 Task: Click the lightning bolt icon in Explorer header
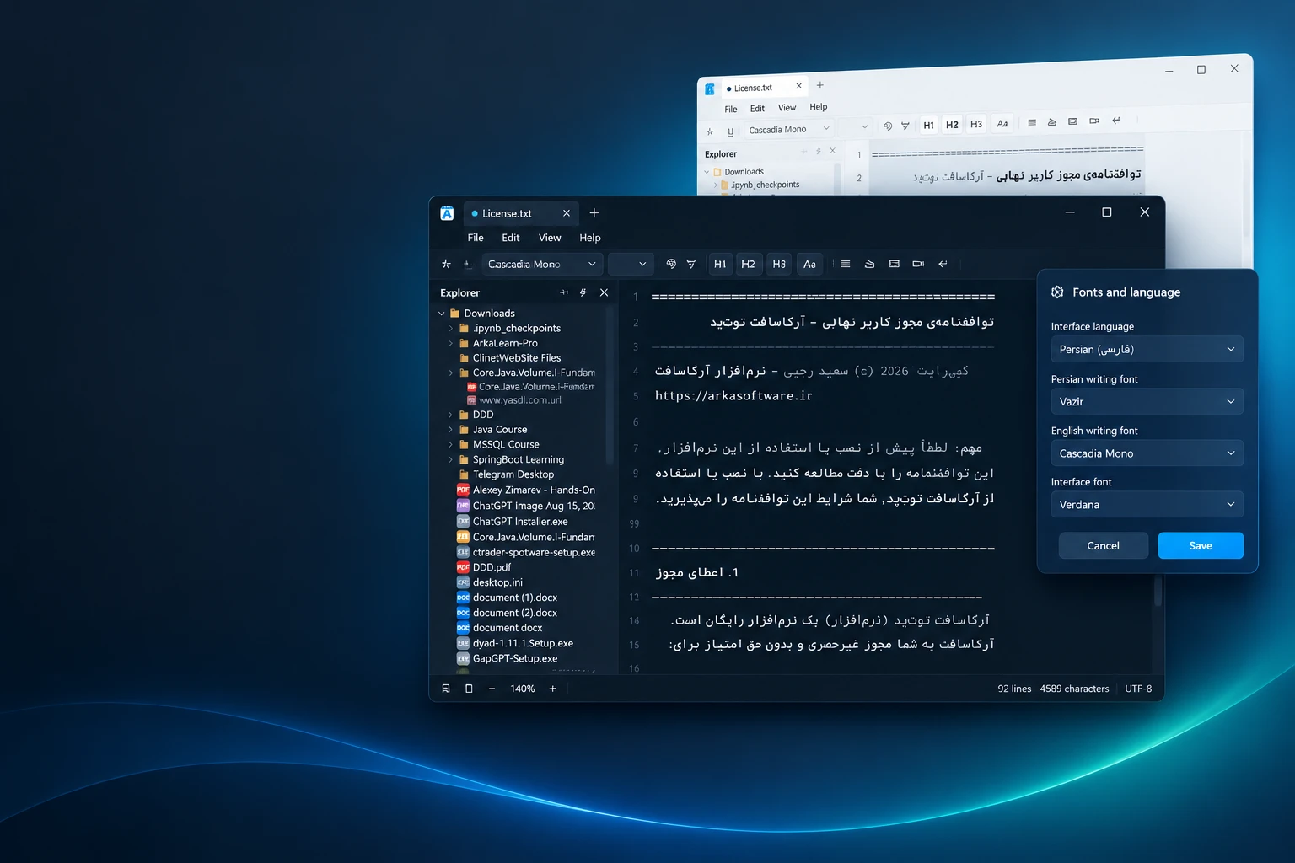583,292
